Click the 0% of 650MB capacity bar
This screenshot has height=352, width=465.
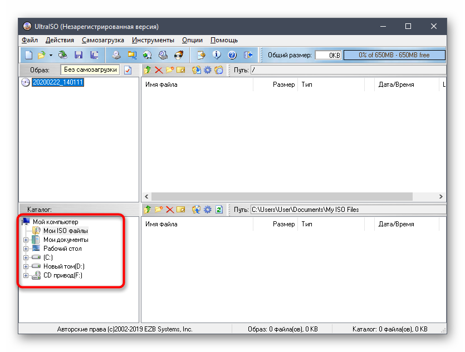click(x=394, y=55)
